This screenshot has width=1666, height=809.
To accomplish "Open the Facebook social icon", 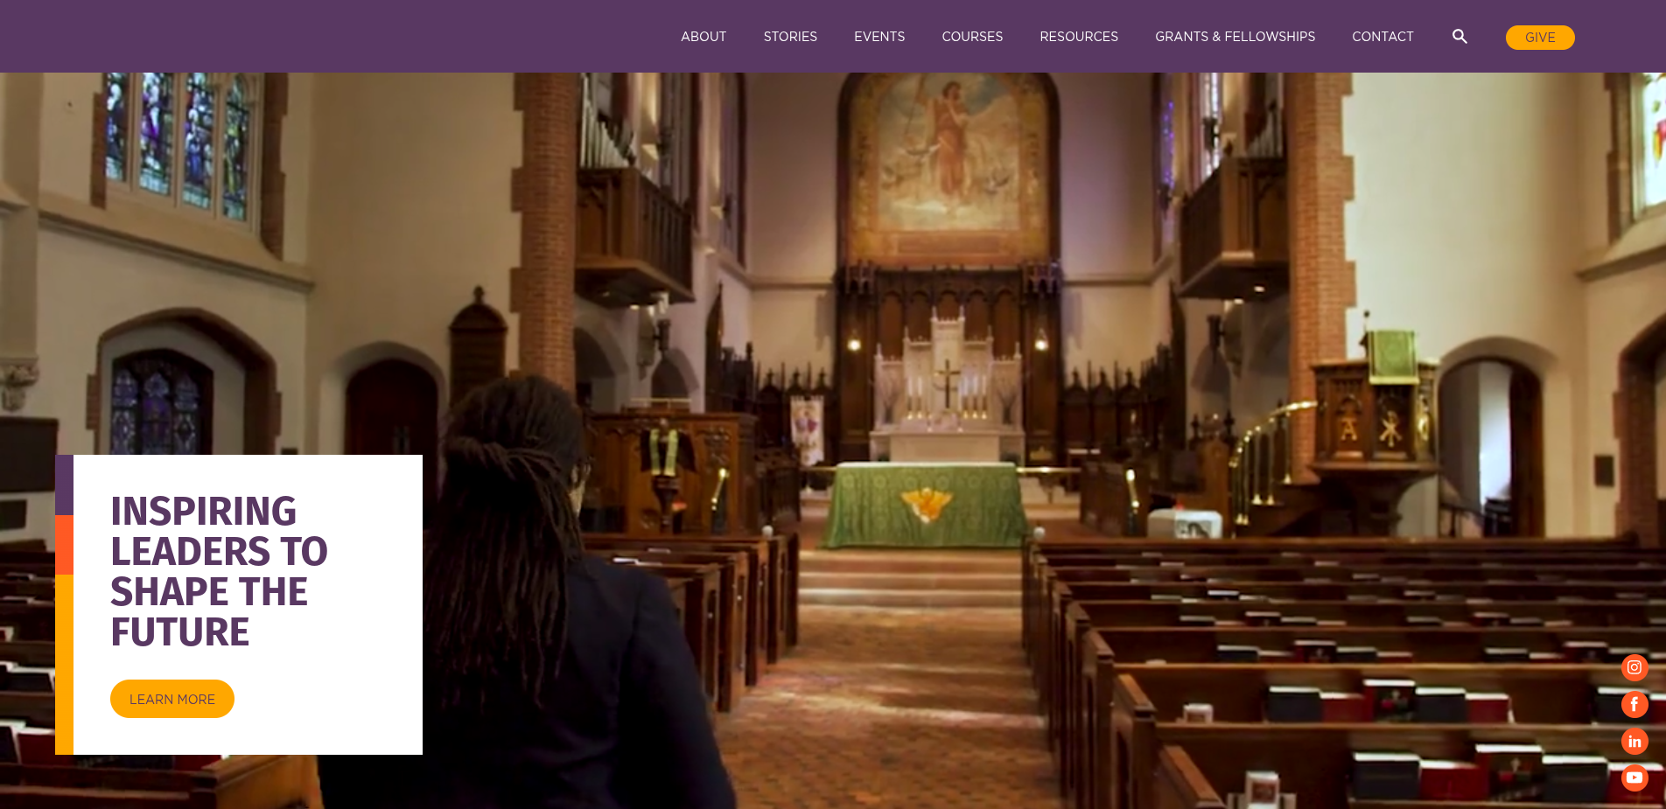I will point(1634,704).
